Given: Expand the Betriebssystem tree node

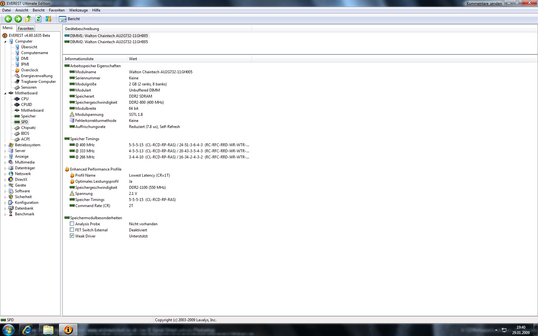Looking at the screenshot, I should point(5,145).
